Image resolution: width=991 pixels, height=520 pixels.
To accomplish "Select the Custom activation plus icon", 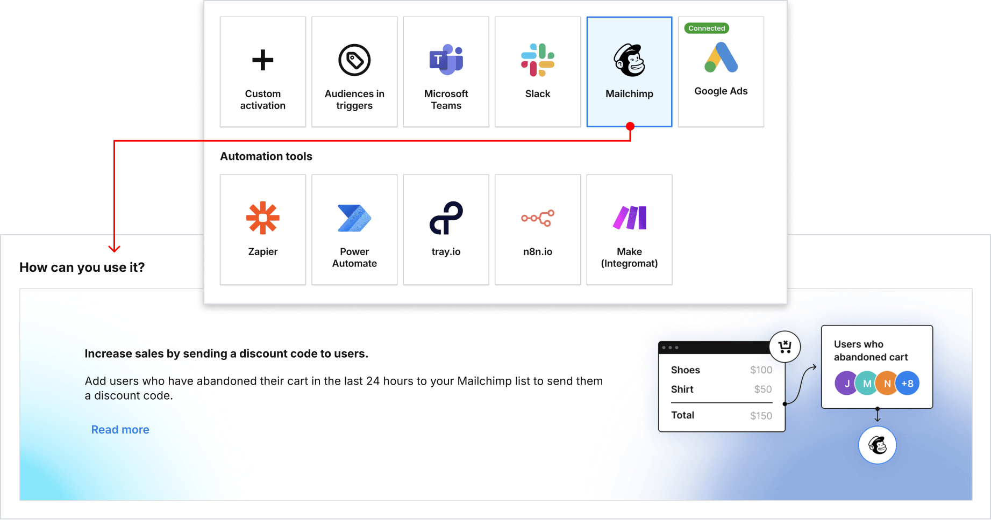I will tap(262, 60).
